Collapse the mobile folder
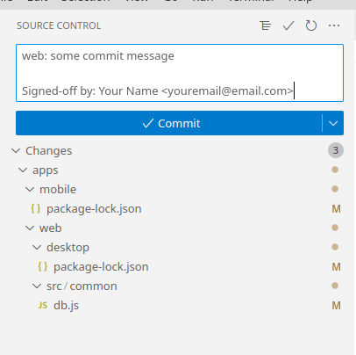The image size is (356, 355). click(30, 190)
